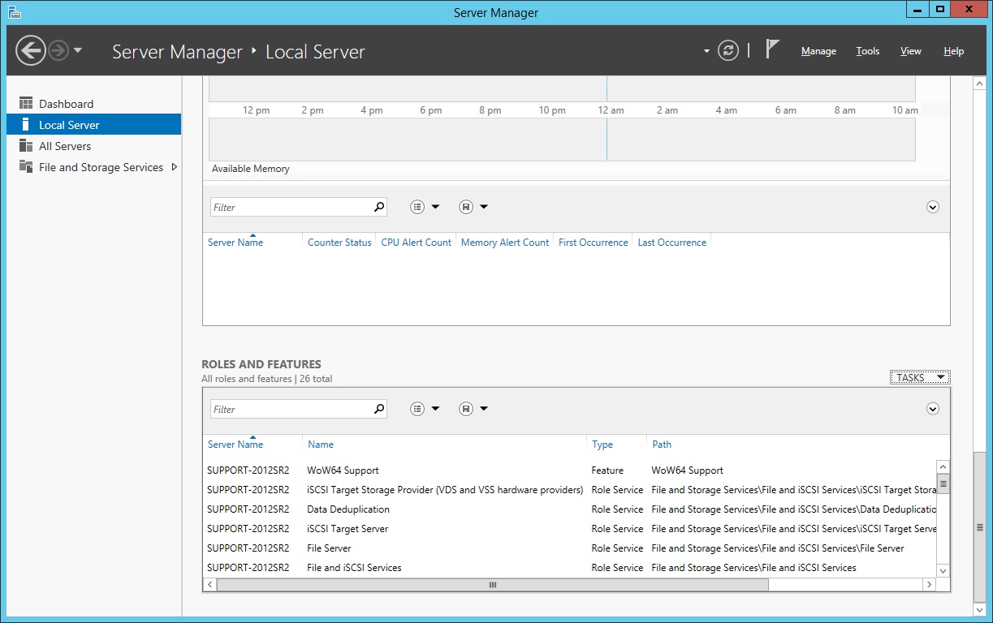Select the All Servers sidebar icon

26,146
